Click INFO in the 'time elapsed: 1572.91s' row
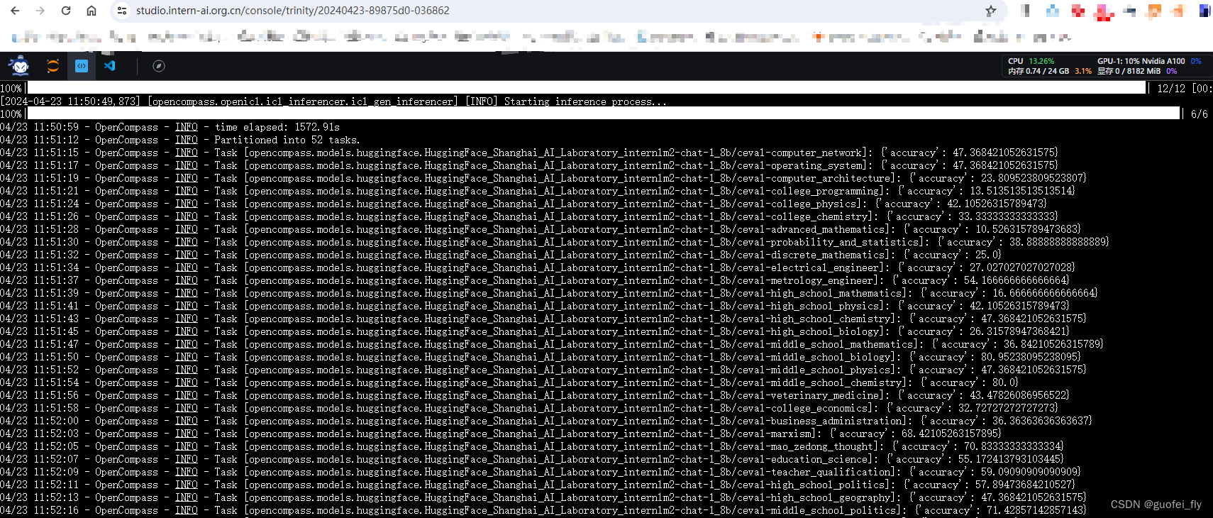1213x518 pixels. [187, 127]
